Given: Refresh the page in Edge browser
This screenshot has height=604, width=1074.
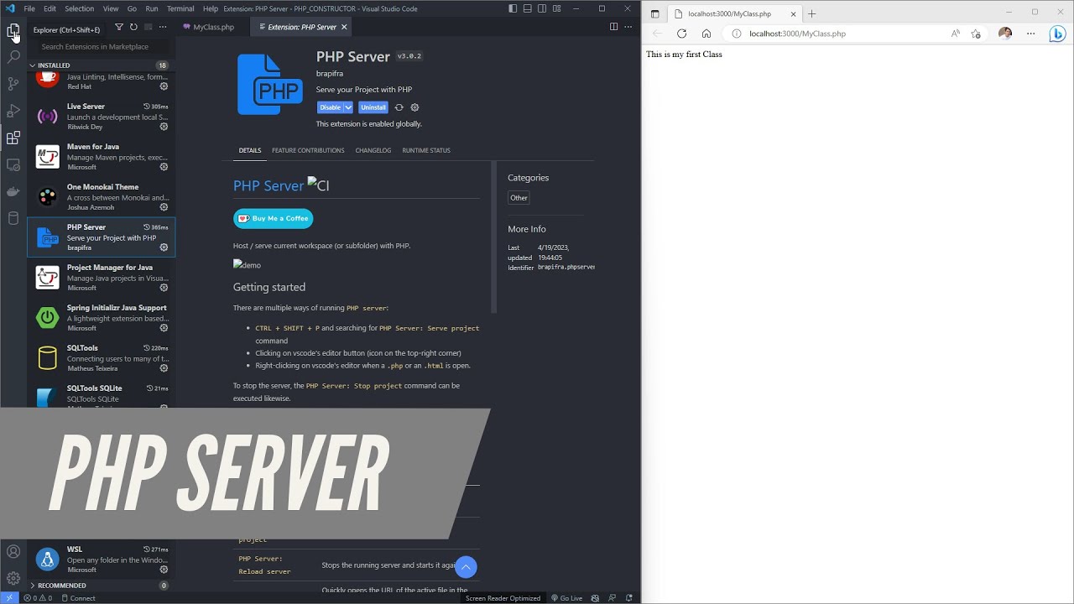Looking at the screenshot, I should 681,34.
